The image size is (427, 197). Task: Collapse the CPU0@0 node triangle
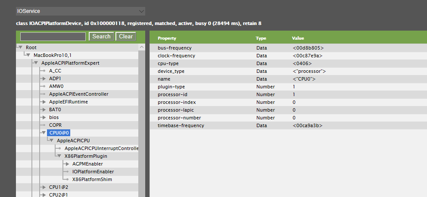point(44,133)
